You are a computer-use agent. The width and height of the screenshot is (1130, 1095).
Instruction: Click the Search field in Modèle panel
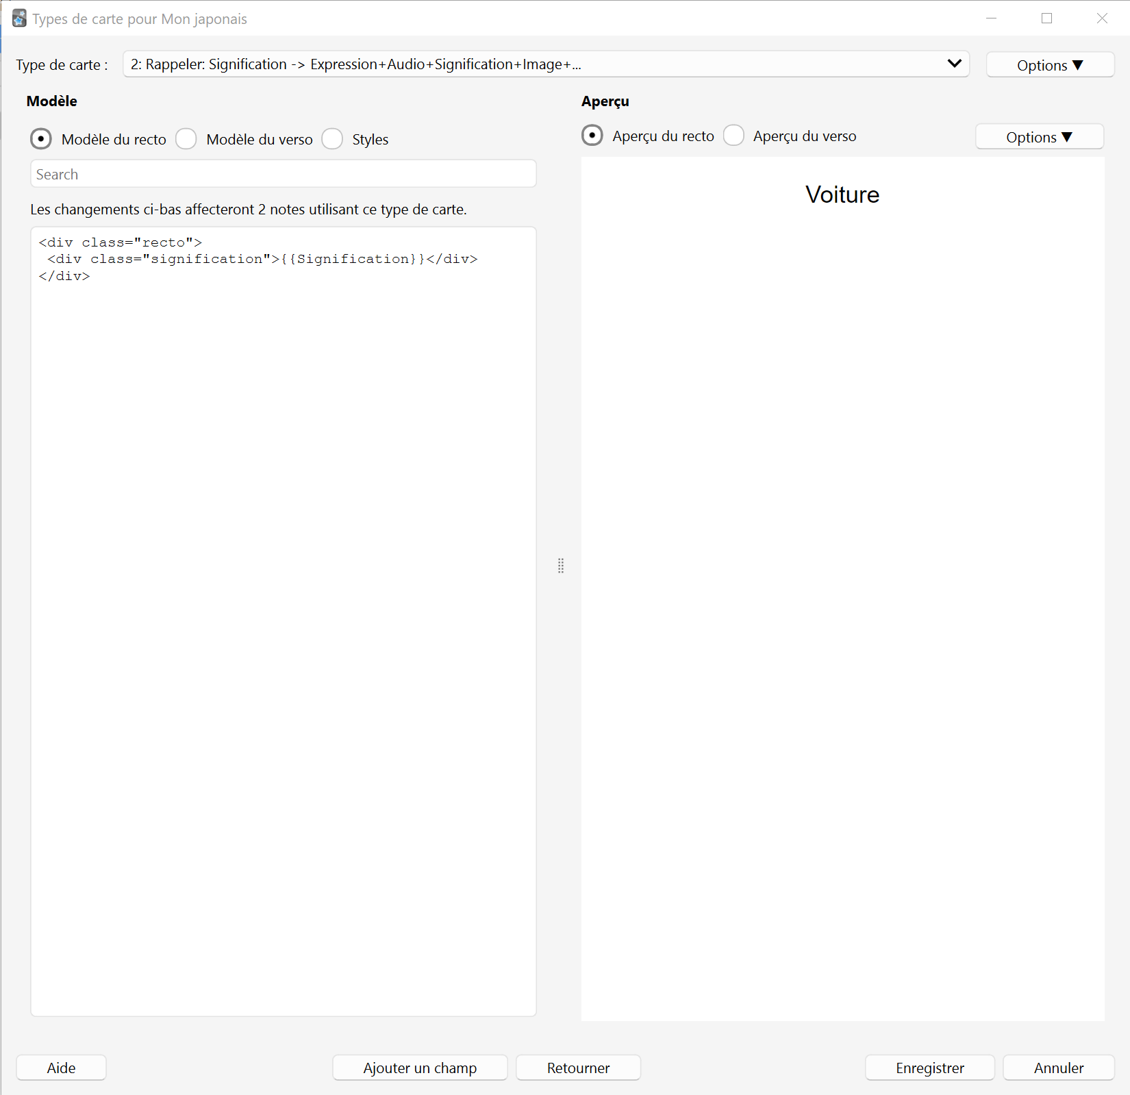coord(283,174)
